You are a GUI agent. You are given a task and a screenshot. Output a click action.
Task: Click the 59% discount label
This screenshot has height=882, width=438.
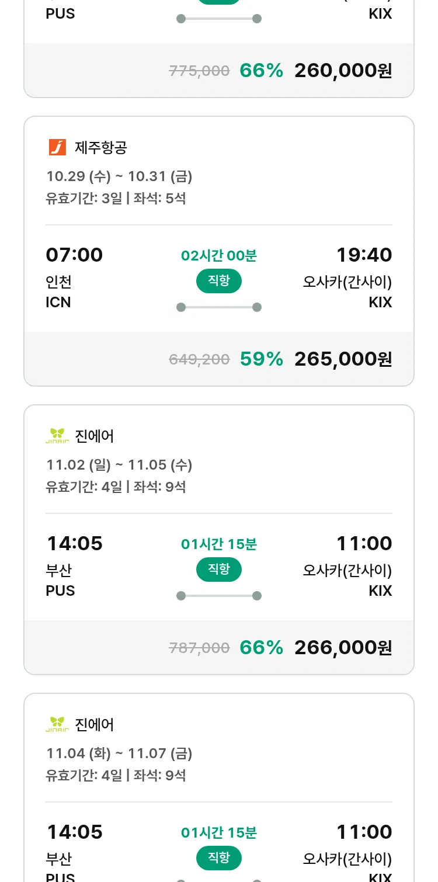[x=261, y=359]
